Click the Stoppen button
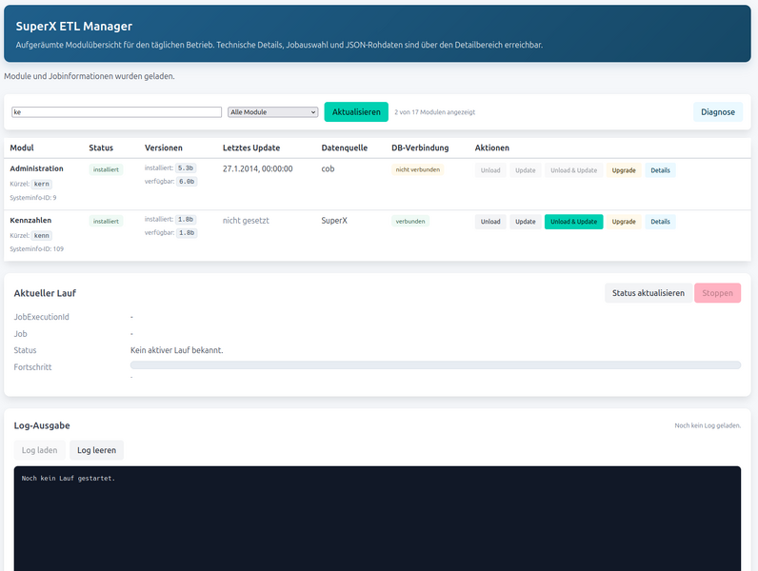758x571 pixels. 717,293
